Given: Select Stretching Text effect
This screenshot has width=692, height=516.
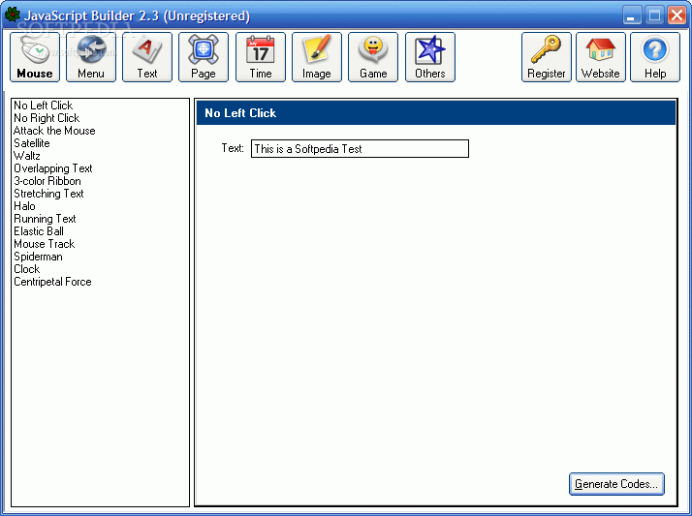Looking at the screenshot, I should [x=48, y=194].
